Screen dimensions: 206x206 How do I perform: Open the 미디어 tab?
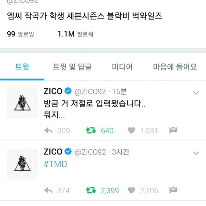122,67
